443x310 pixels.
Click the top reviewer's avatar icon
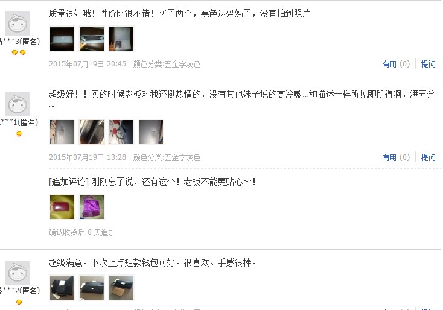tap(18, 24)
